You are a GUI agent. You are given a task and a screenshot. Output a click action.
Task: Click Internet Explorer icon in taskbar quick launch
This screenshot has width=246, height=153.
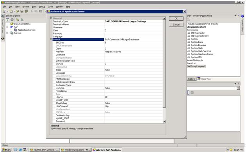pos(20,150)
